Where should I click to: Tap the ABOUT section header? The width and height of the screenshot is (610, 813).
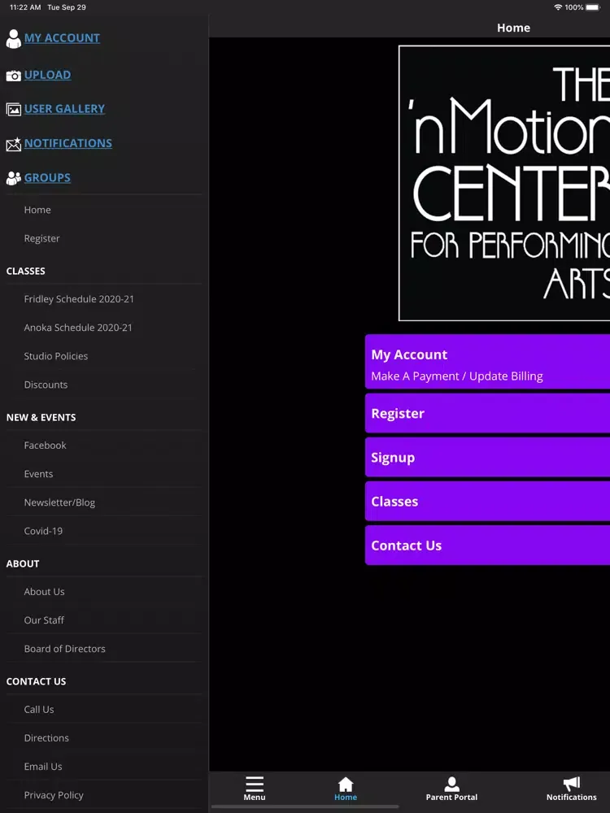coord(23,563)
